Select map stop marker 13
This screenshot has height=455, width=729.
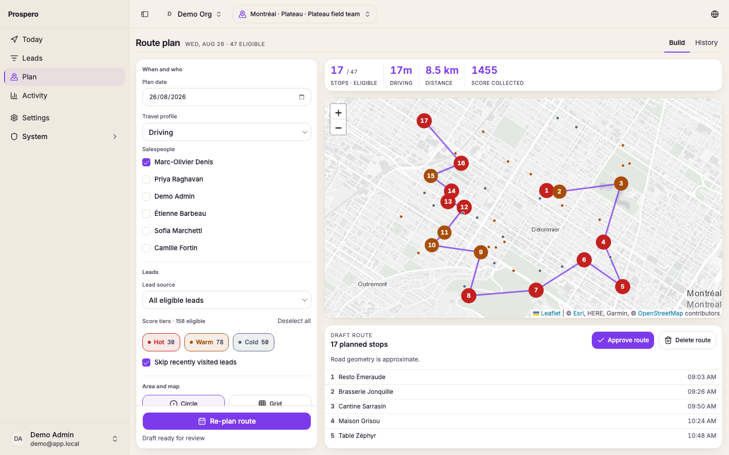point(448,202)
